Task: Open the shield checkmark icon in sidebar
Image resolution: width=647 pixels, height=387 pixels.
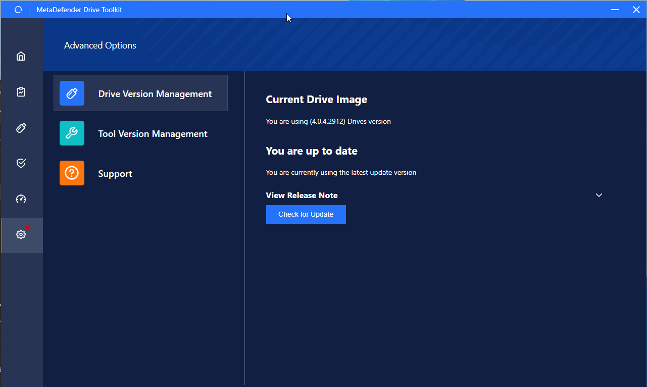Action: [21, 163]
